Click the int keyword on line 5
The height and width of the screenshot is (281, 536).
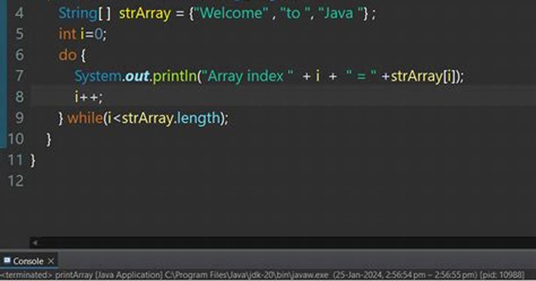tap(67, 34)
